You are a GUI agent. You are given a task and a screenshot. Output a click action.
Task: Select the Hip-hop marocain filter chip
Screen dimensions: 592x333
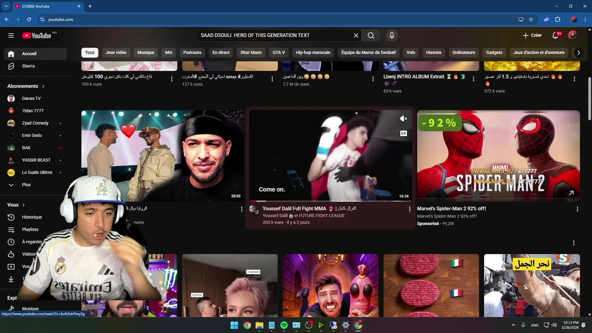[313, 53]
